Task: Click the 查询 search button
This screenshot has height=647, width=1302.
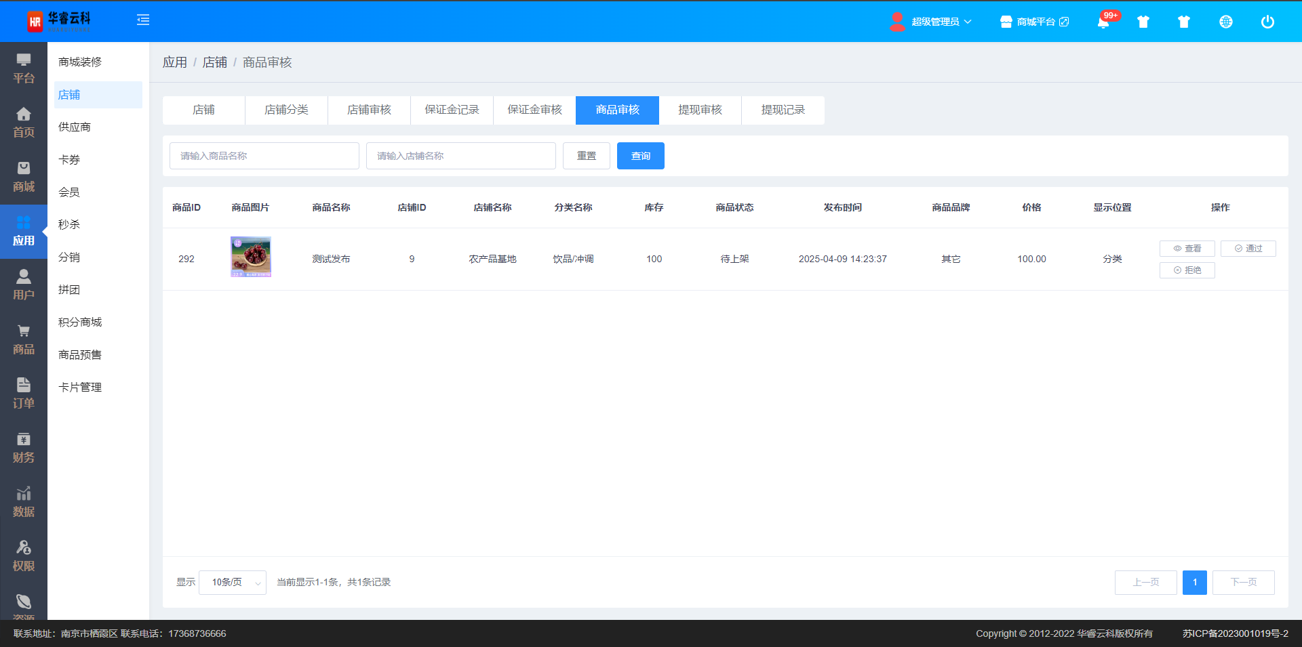Action: 640,156
